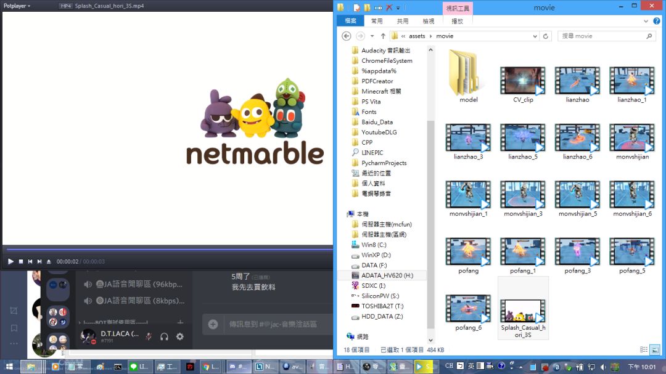Select the model folder

coord(468,76)
